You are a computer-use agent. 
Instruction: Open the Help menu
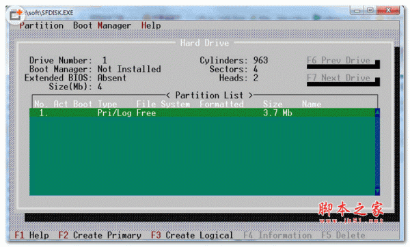(151, 26)
